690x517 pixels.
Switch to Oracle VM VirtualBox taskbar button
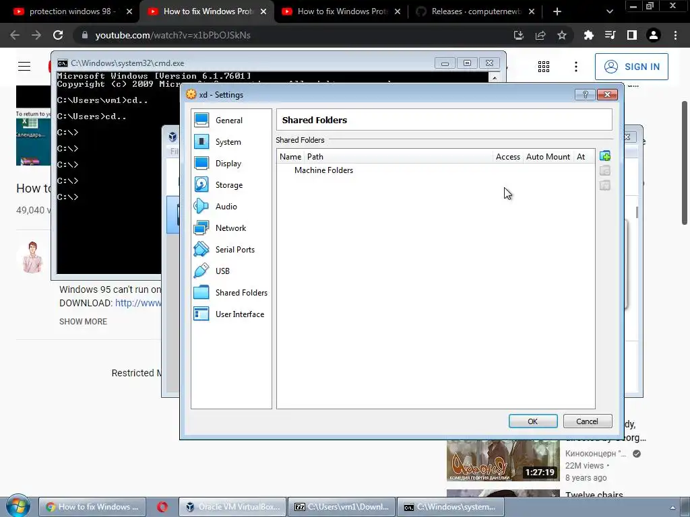pos(232,508)
